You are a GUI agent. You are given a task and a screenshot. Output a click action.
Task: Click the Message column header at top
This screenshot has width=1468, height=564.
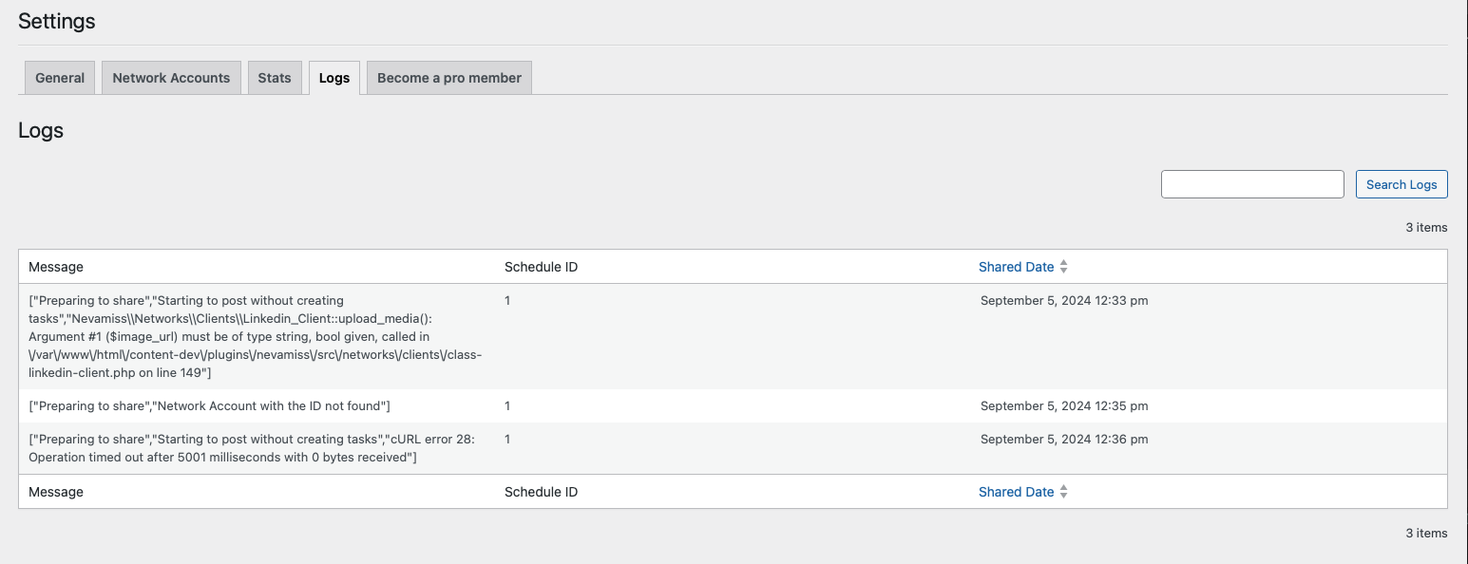point(56,267)
